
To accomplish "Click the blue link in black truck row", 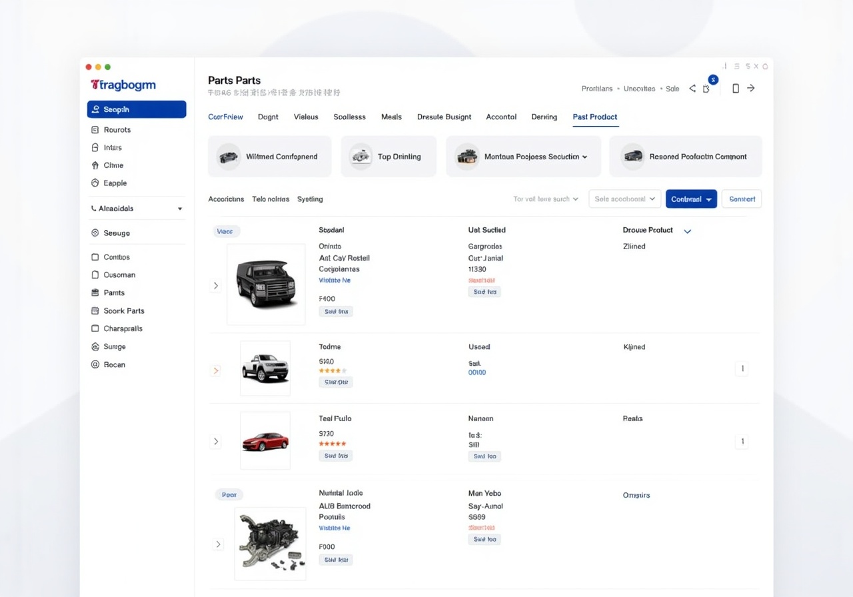I will [335, 281].
